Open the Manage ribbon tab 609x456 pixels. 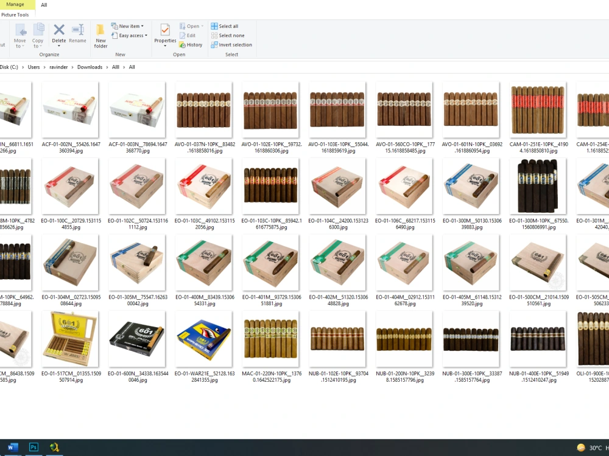16,4
